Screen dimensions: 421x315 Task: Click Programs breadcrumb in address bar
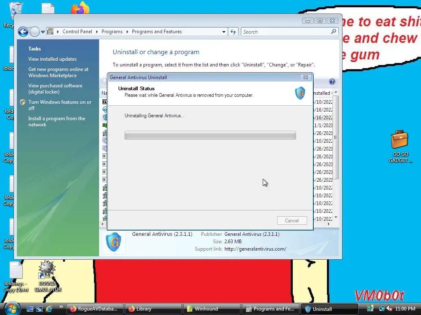(x=112, y=32)
